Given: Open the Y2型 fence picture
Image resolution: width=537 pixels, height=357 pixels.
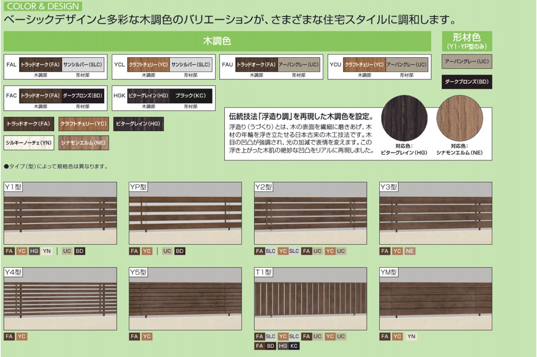Looking at the screenshot, I should click(x=310, y=213).
